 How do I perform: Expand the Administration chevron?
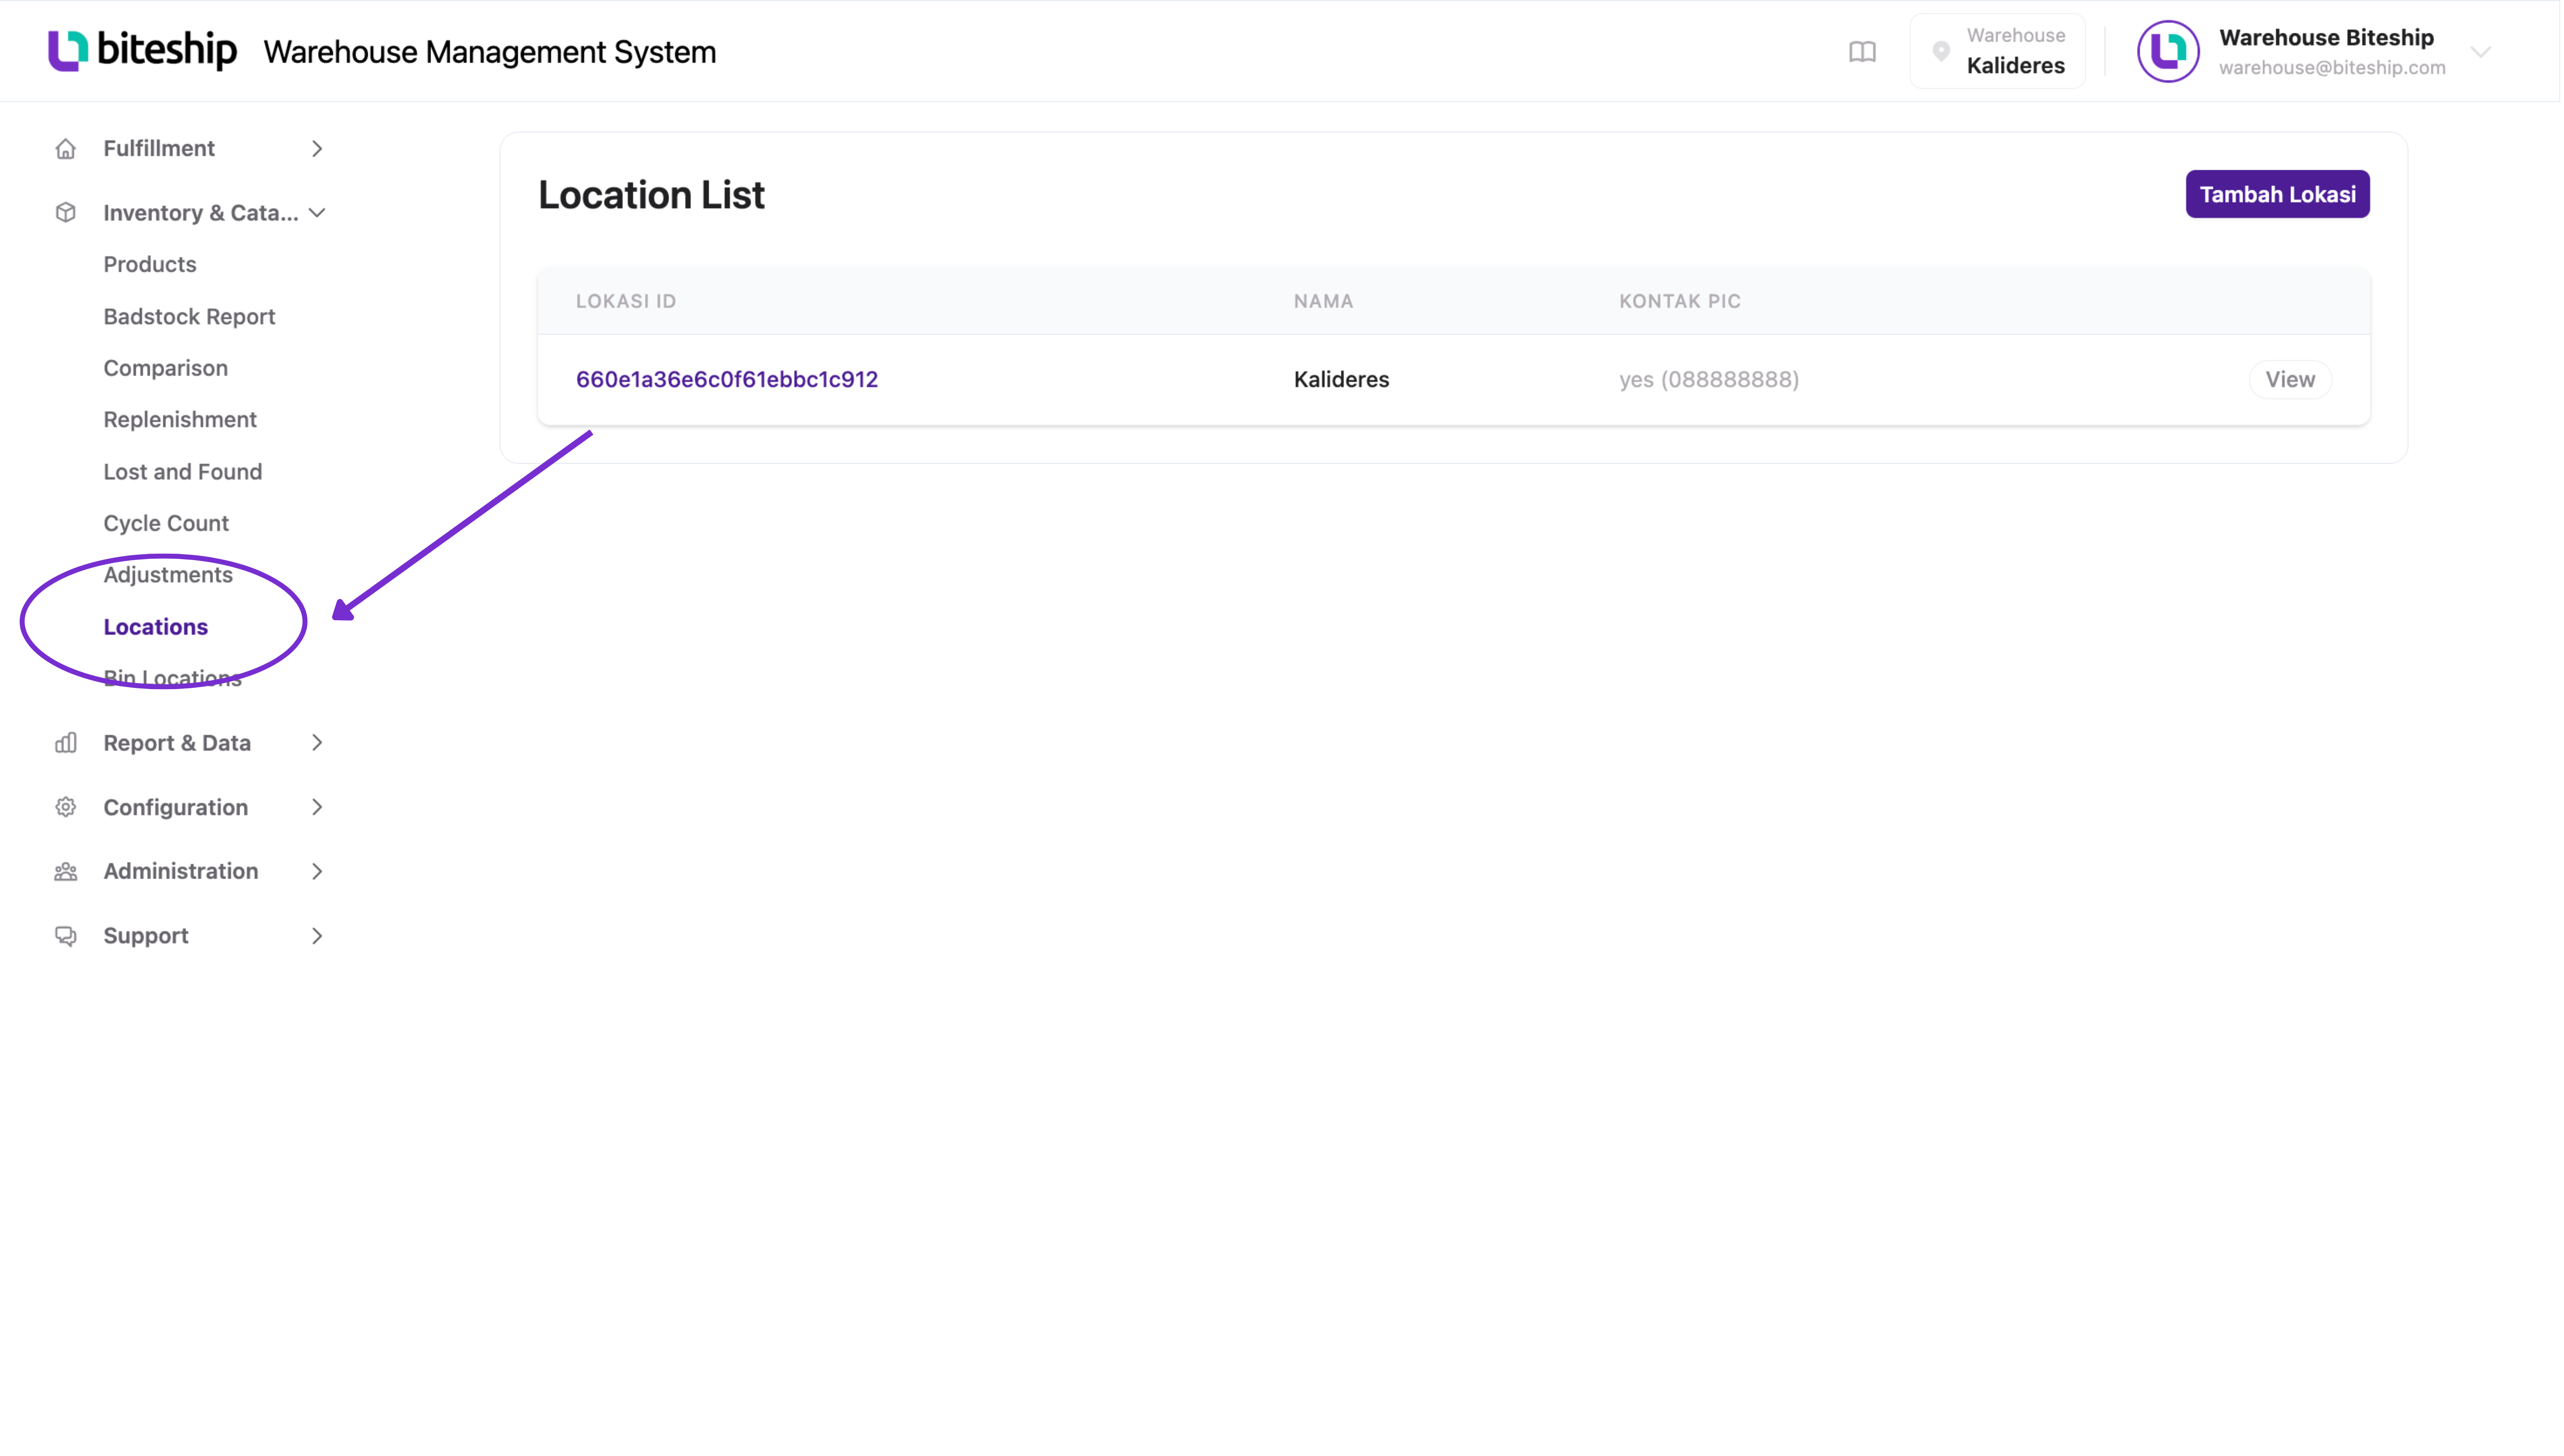[317, 871]
